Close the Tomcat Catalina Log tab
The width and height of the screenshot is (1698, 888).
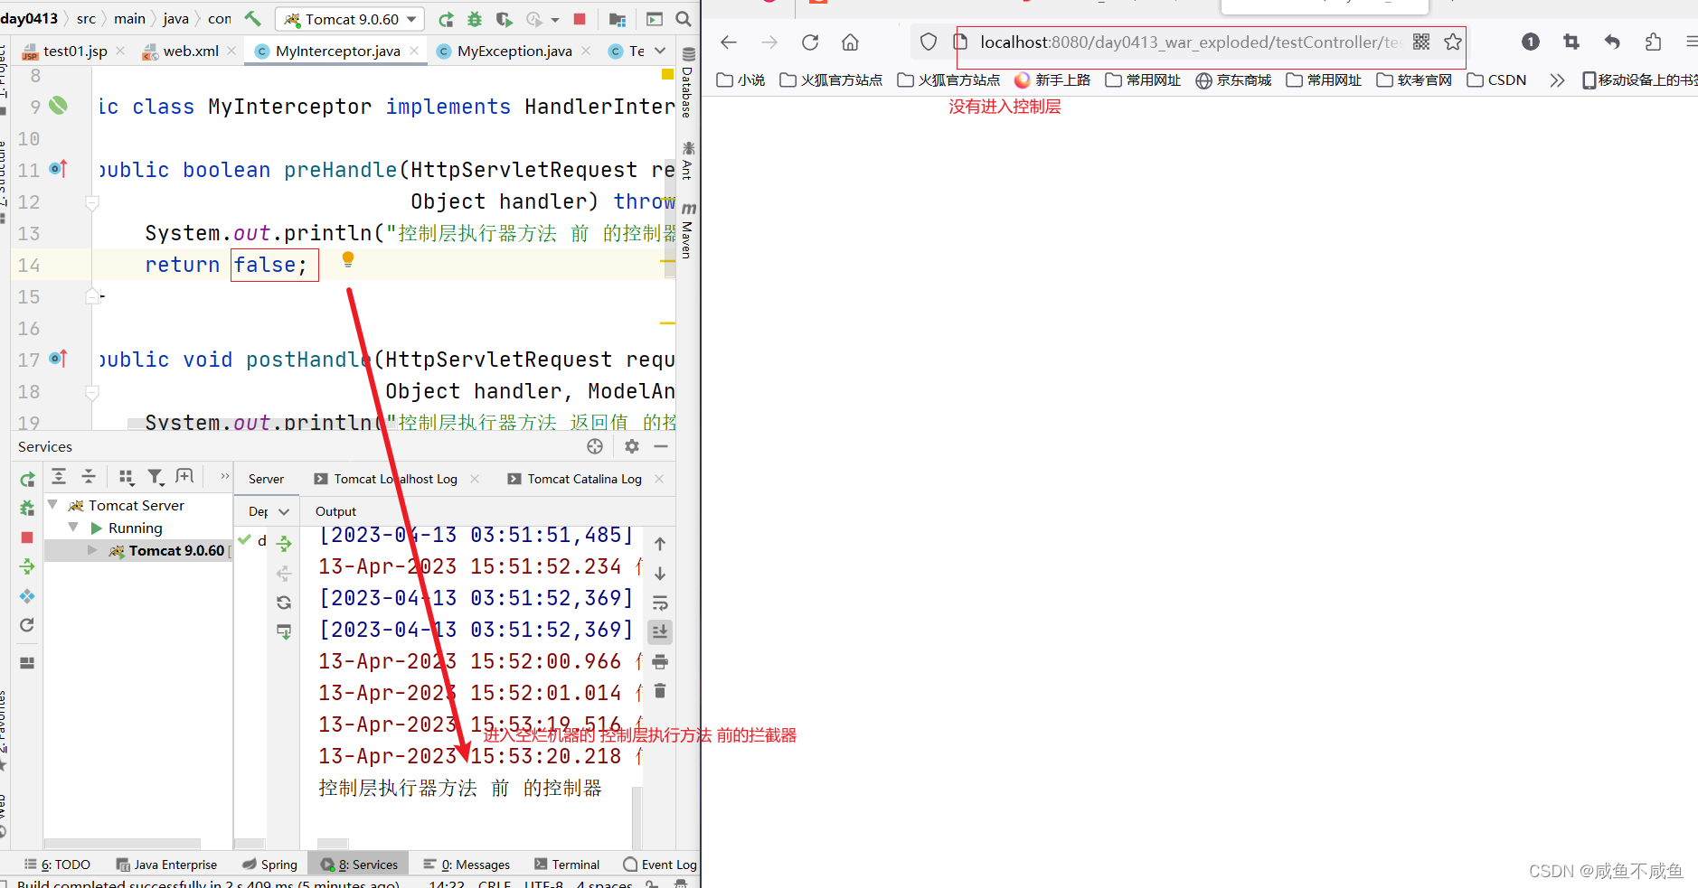(659, 479)
